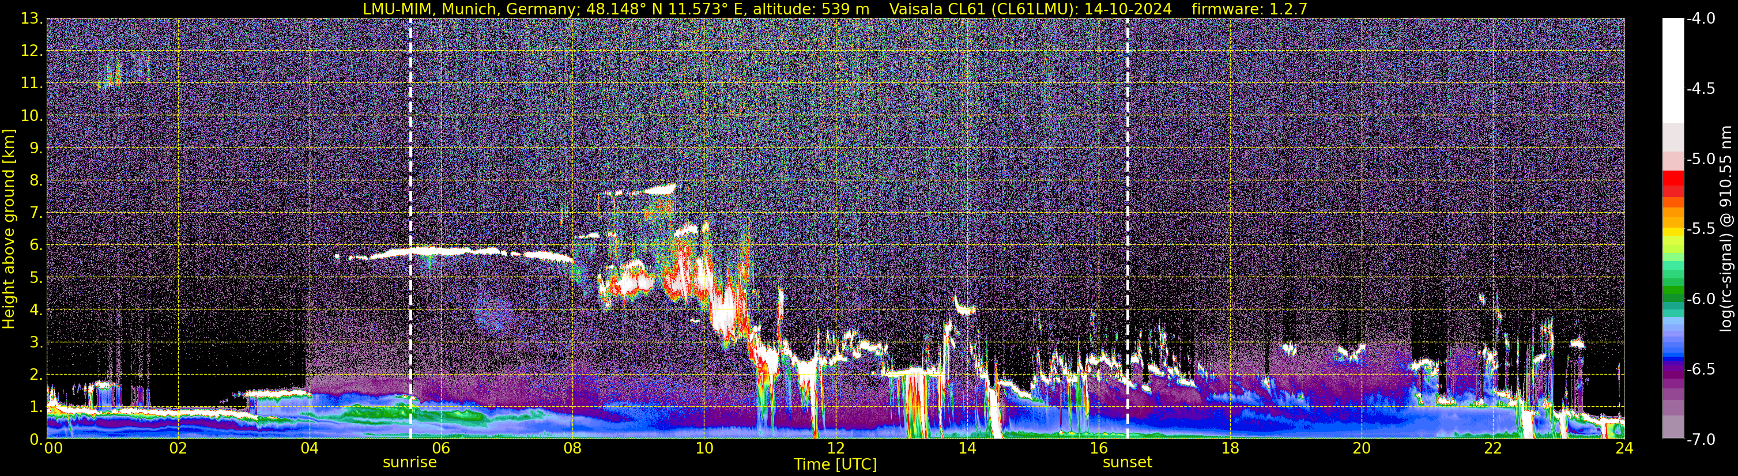
Task: Click time axis tick label 16
Action: tap(1099, 448)
